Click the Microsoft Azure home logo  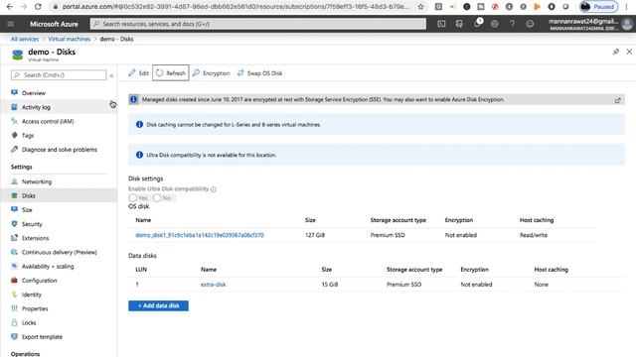54,24
